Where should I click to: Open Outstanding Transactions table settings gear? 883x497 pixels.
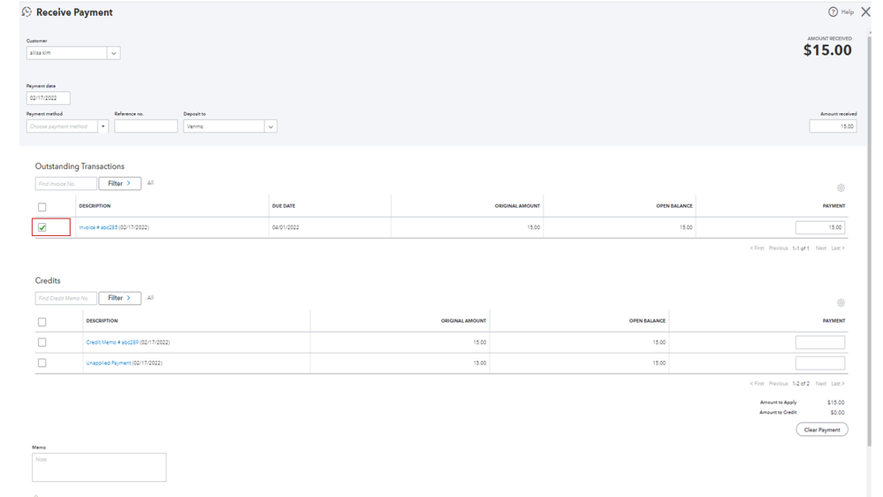(x=841, y=187)
